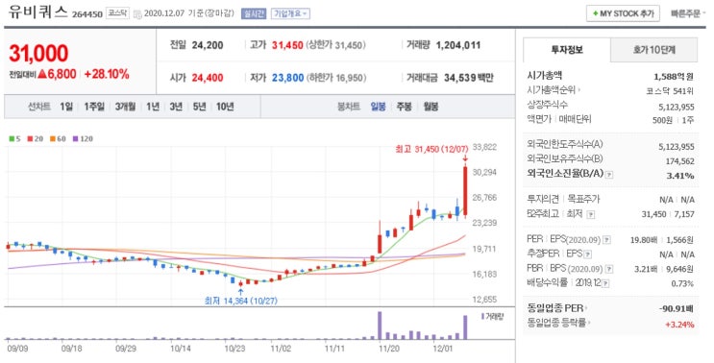Switch to the 투자정보 tab
714x363 pixels.
pos(566,50)
